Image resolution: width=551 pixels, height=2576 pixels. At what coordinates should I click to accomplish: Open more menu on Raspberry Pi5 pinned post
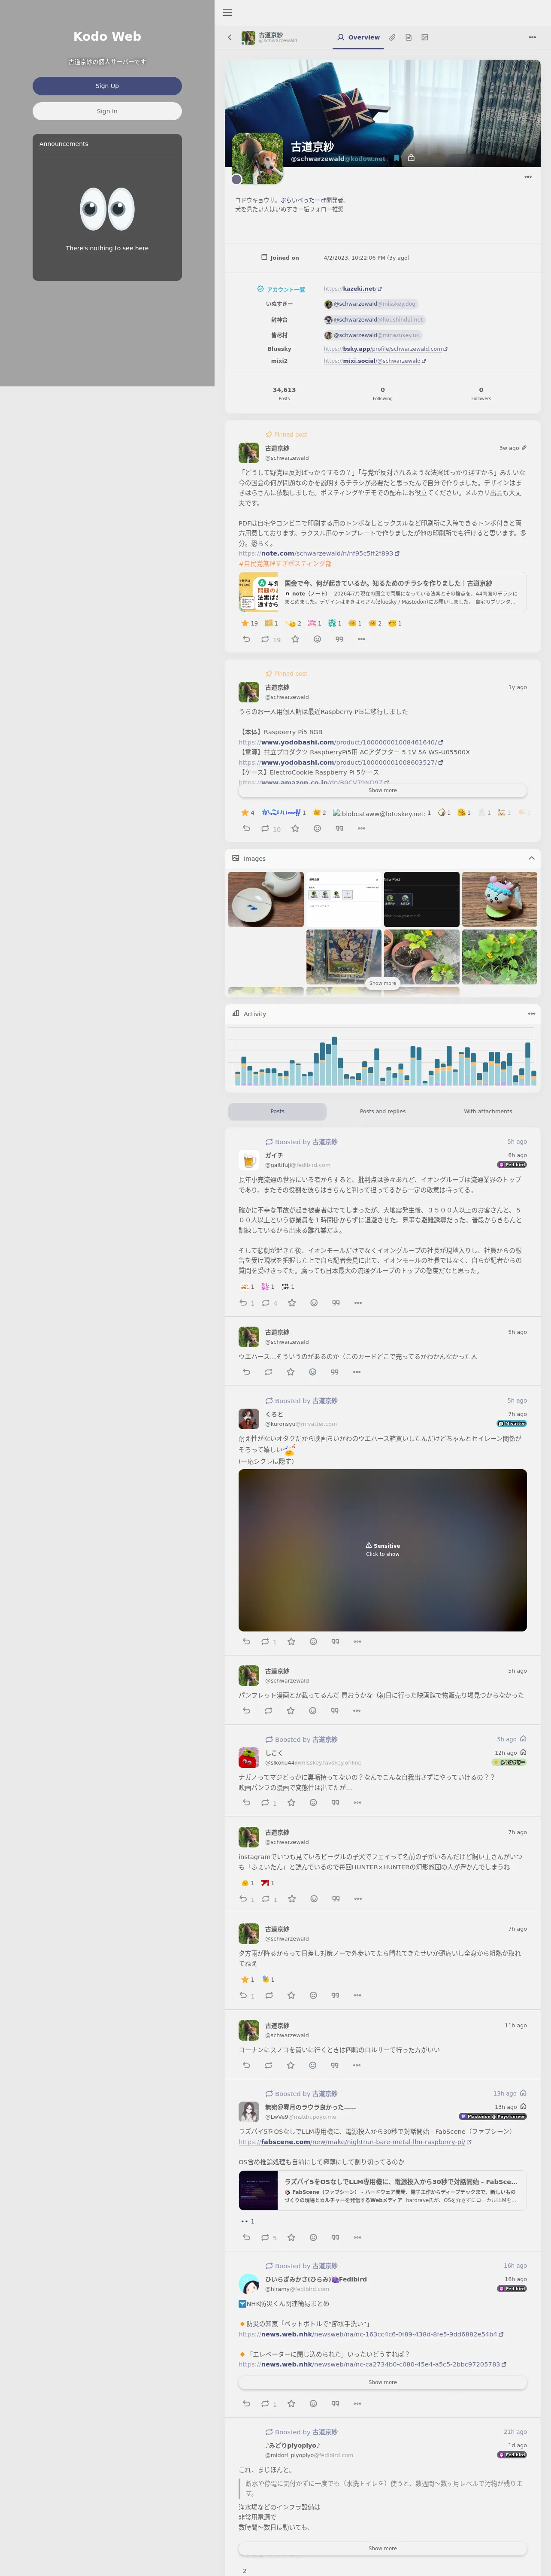tap(361, 828)
